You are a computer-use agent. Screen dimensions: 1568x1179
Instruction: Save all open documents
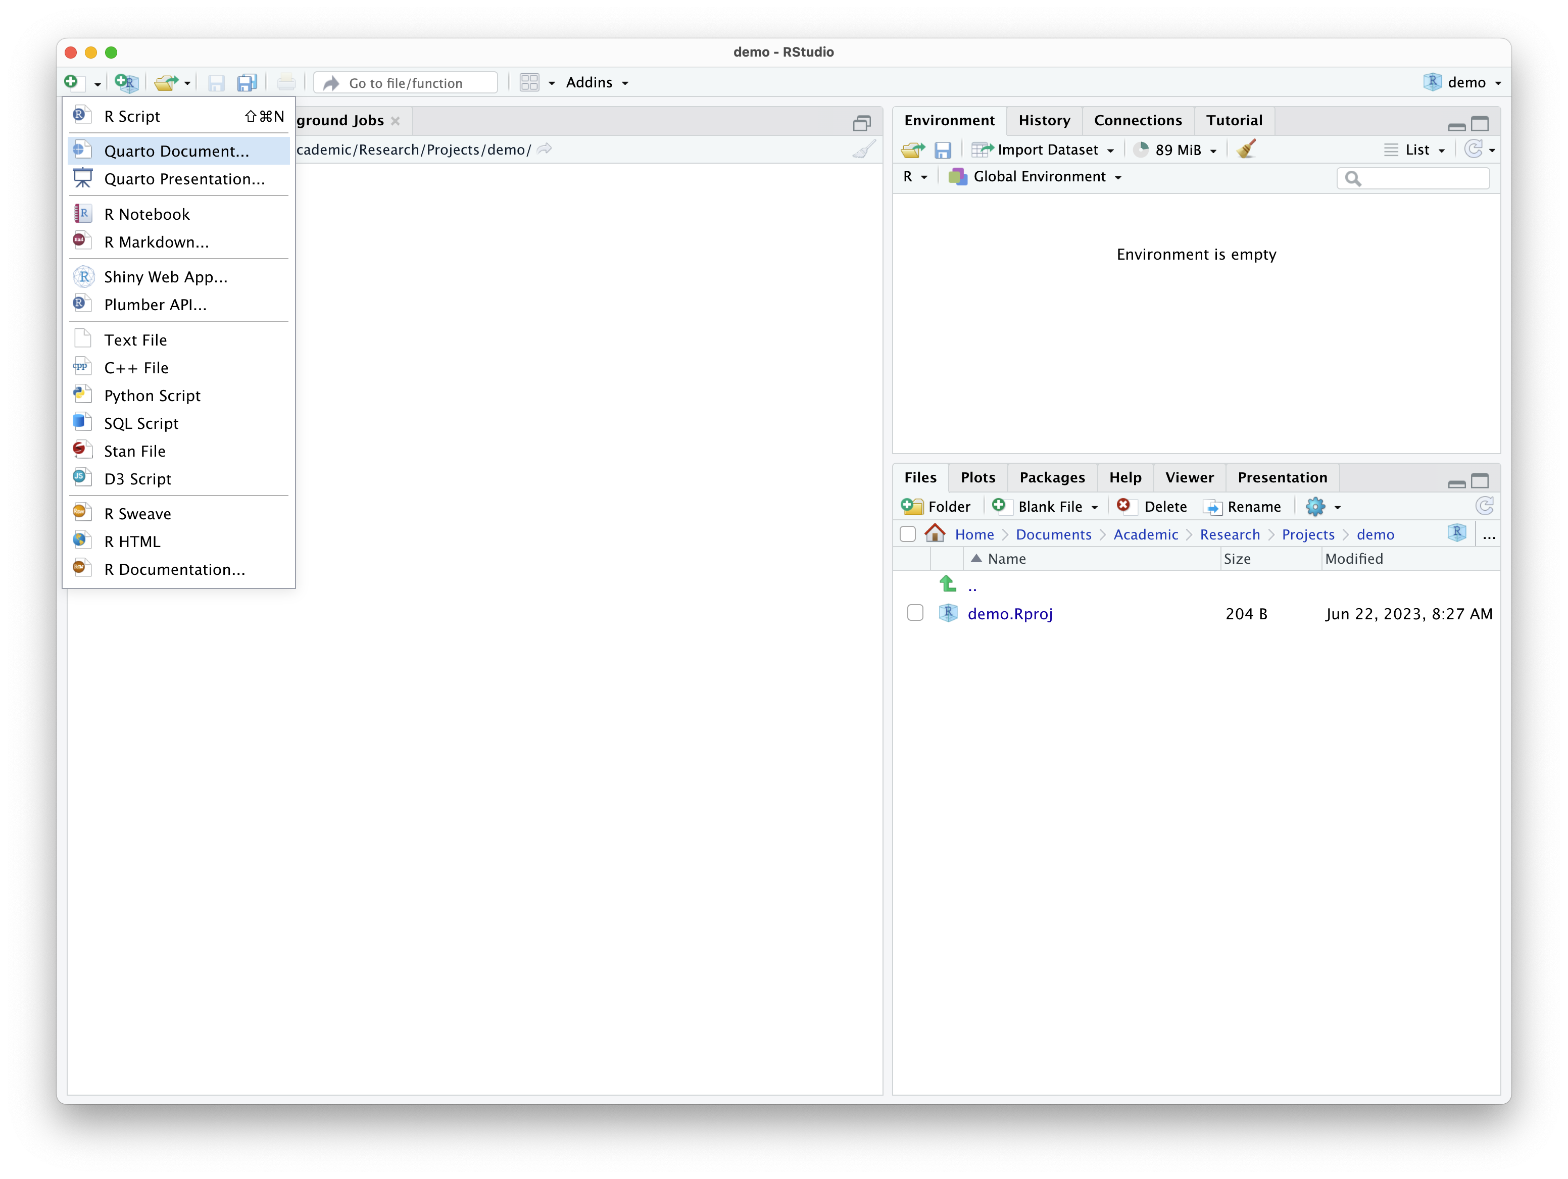point(247,82)
